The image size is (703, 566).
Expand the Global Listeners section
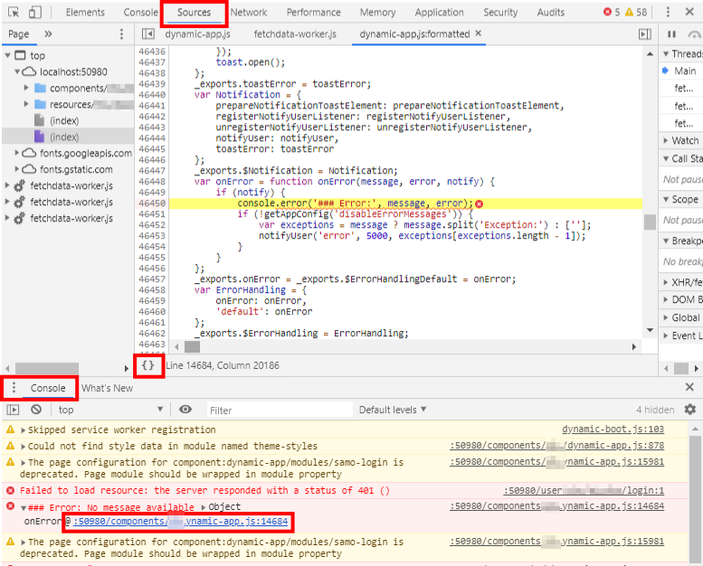click(666, 317)
